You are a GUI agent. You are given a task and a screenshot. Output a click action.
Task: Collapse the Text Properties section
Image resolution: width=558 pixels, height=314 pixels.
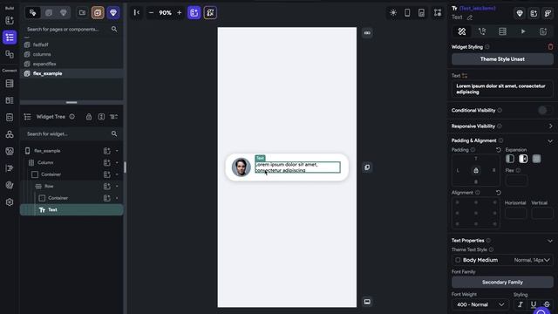click(x=550, y=241)
